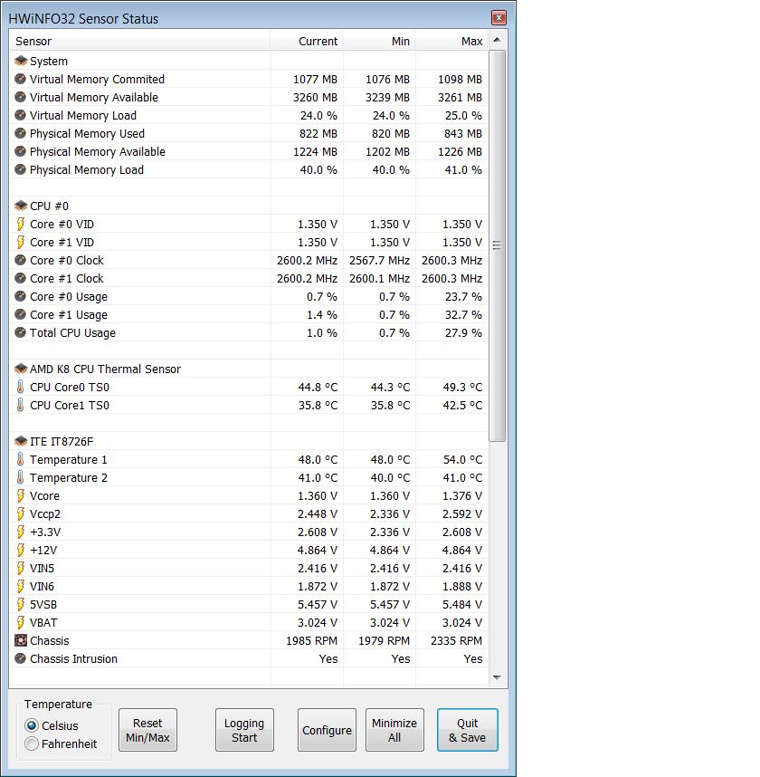760x777 pixels.
Task: Click the scrollbar down arrow
Action: pyautogui.click(x=497, y=676)
